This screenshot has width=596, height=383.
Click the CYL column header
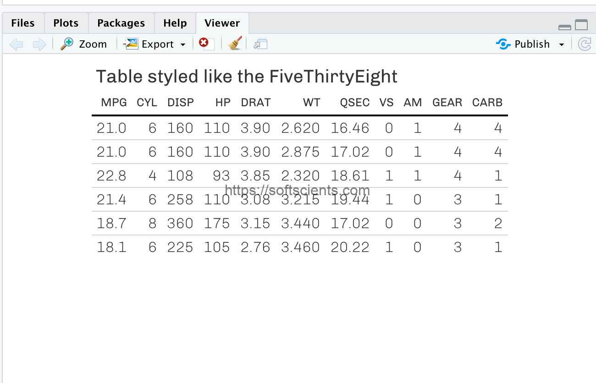click(147, 103)
